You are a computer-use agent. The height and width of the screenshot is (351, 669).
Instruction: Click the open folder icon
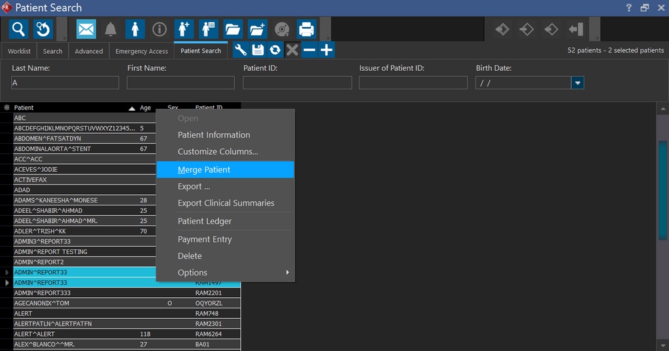(233, 30)
